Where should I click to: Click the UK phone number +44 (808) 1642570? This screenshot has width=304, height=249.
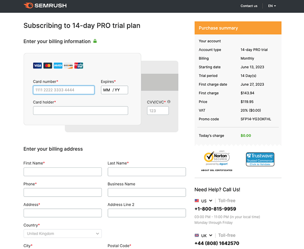[x=217, y=243]
